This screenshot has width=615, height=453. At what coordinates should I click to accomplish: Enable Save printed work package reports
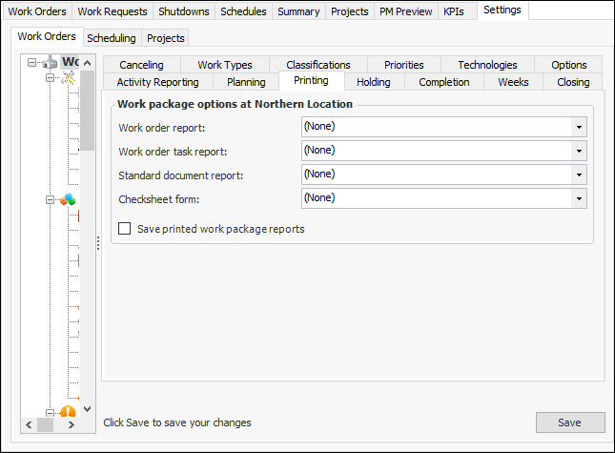point(124,229)
